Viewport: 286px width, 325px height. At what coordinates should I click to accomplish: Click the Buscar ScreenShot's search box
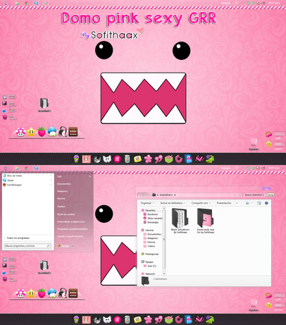coord(254,195)
